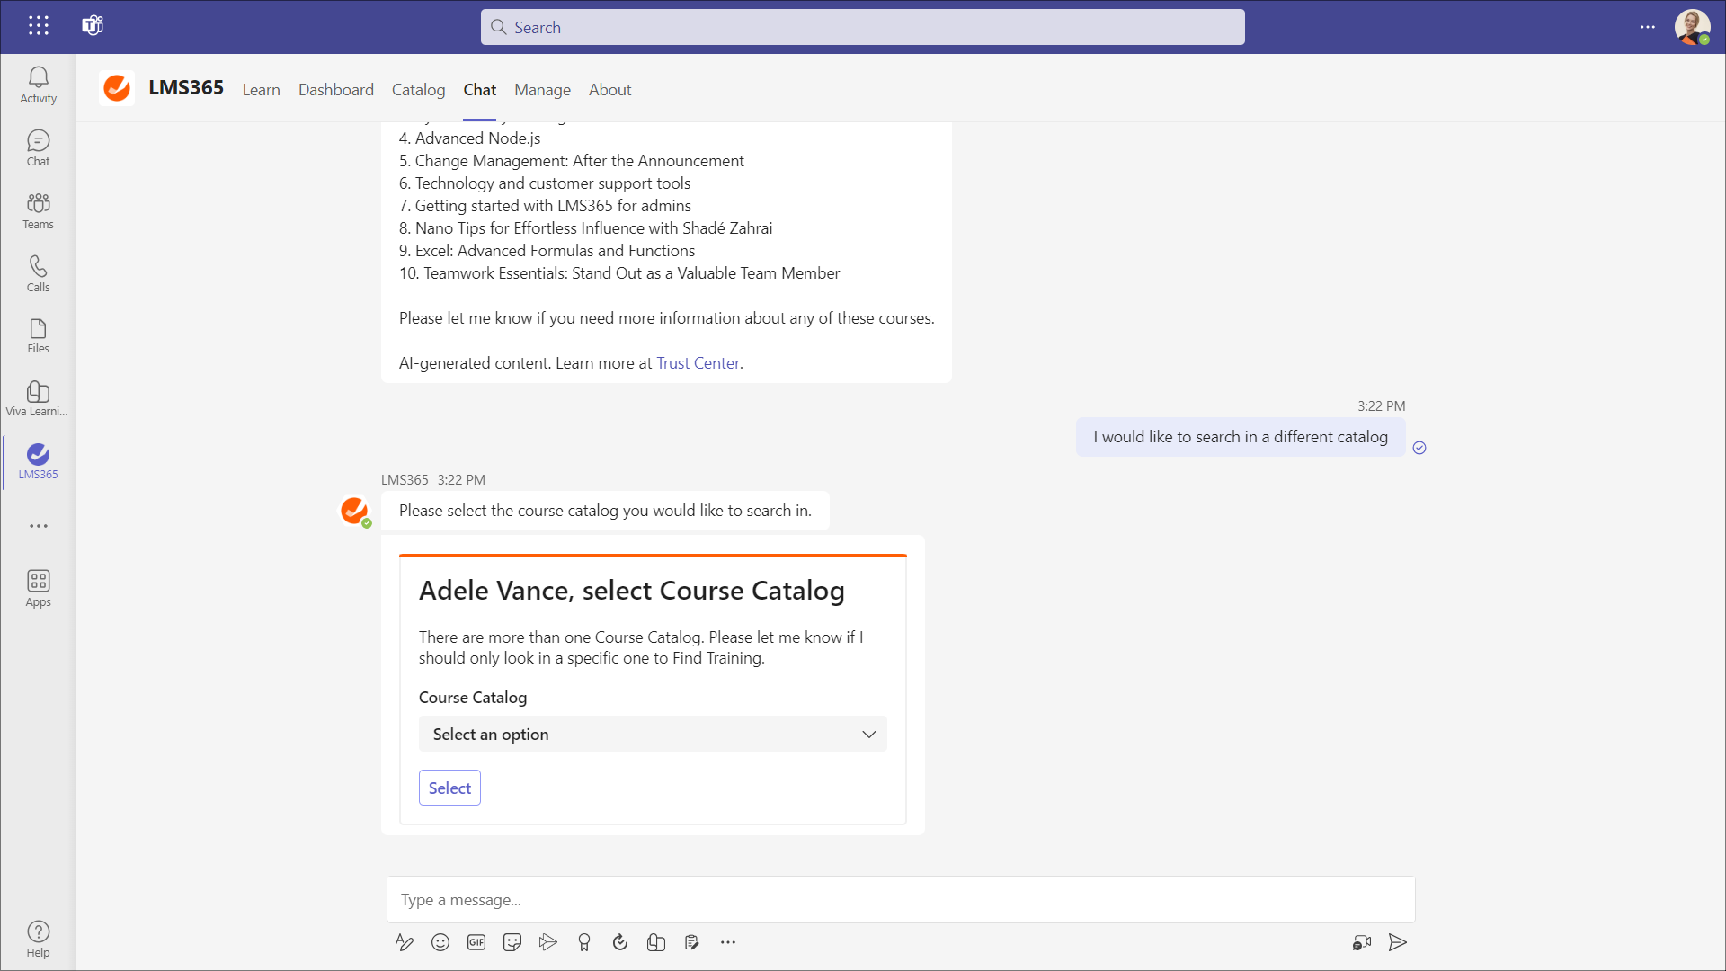Switch to the Dashboard tab
The height and width of the screenshot is (971, 1726).
click(x=335, y=89)
